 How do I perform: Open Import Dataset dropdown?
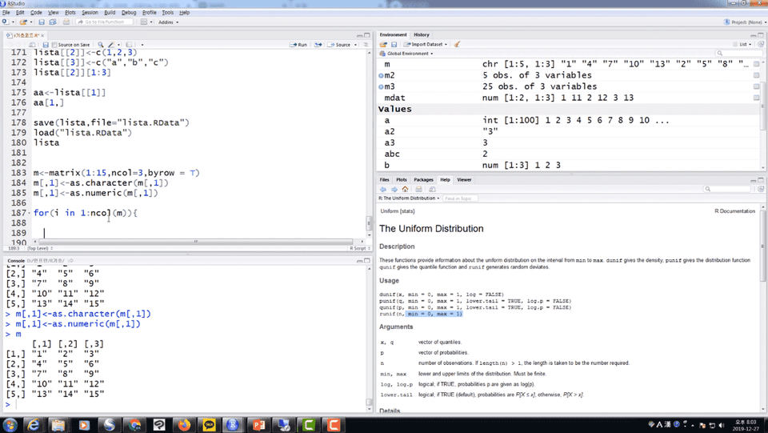pyautogui.click(x=425, y=44)
